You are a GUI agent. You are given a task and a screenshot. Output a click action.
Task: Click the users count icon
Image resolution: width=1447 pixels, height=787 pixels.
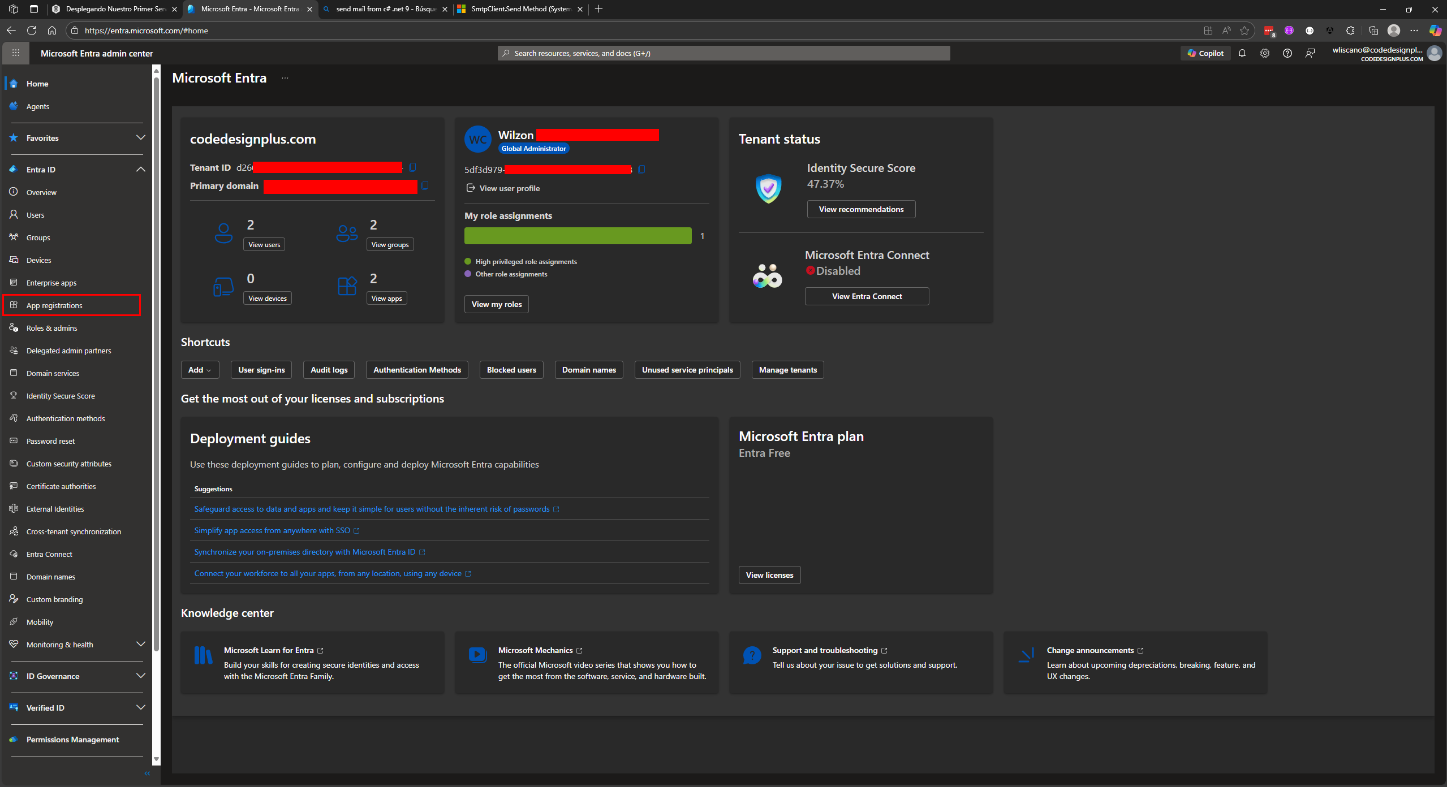pyautogui.click(x=223, y=233)
